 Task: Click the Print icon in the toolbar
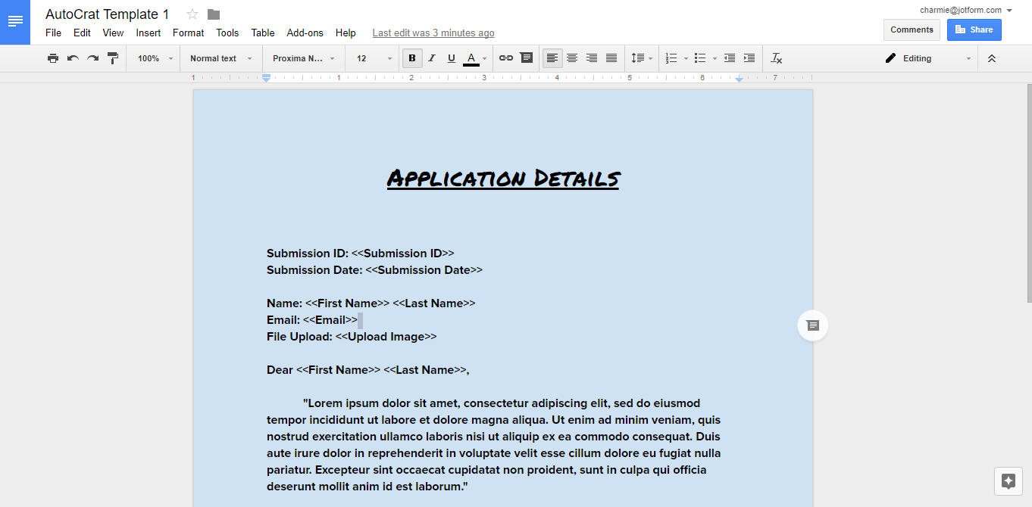tap(52, 58)
